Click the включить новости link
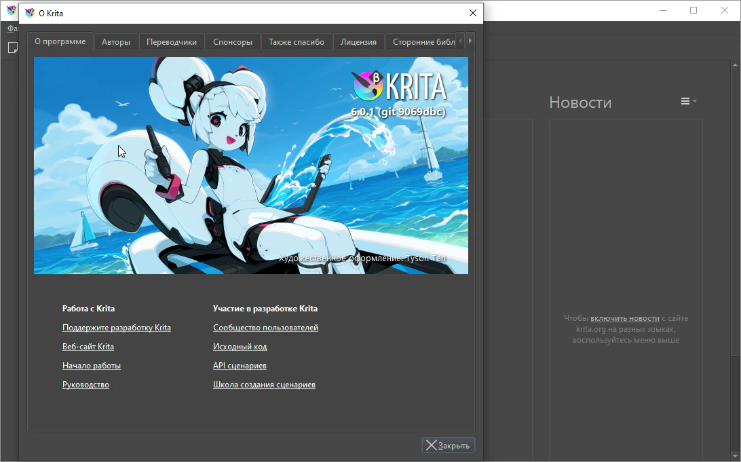741x462 pixels. (624, 318)
